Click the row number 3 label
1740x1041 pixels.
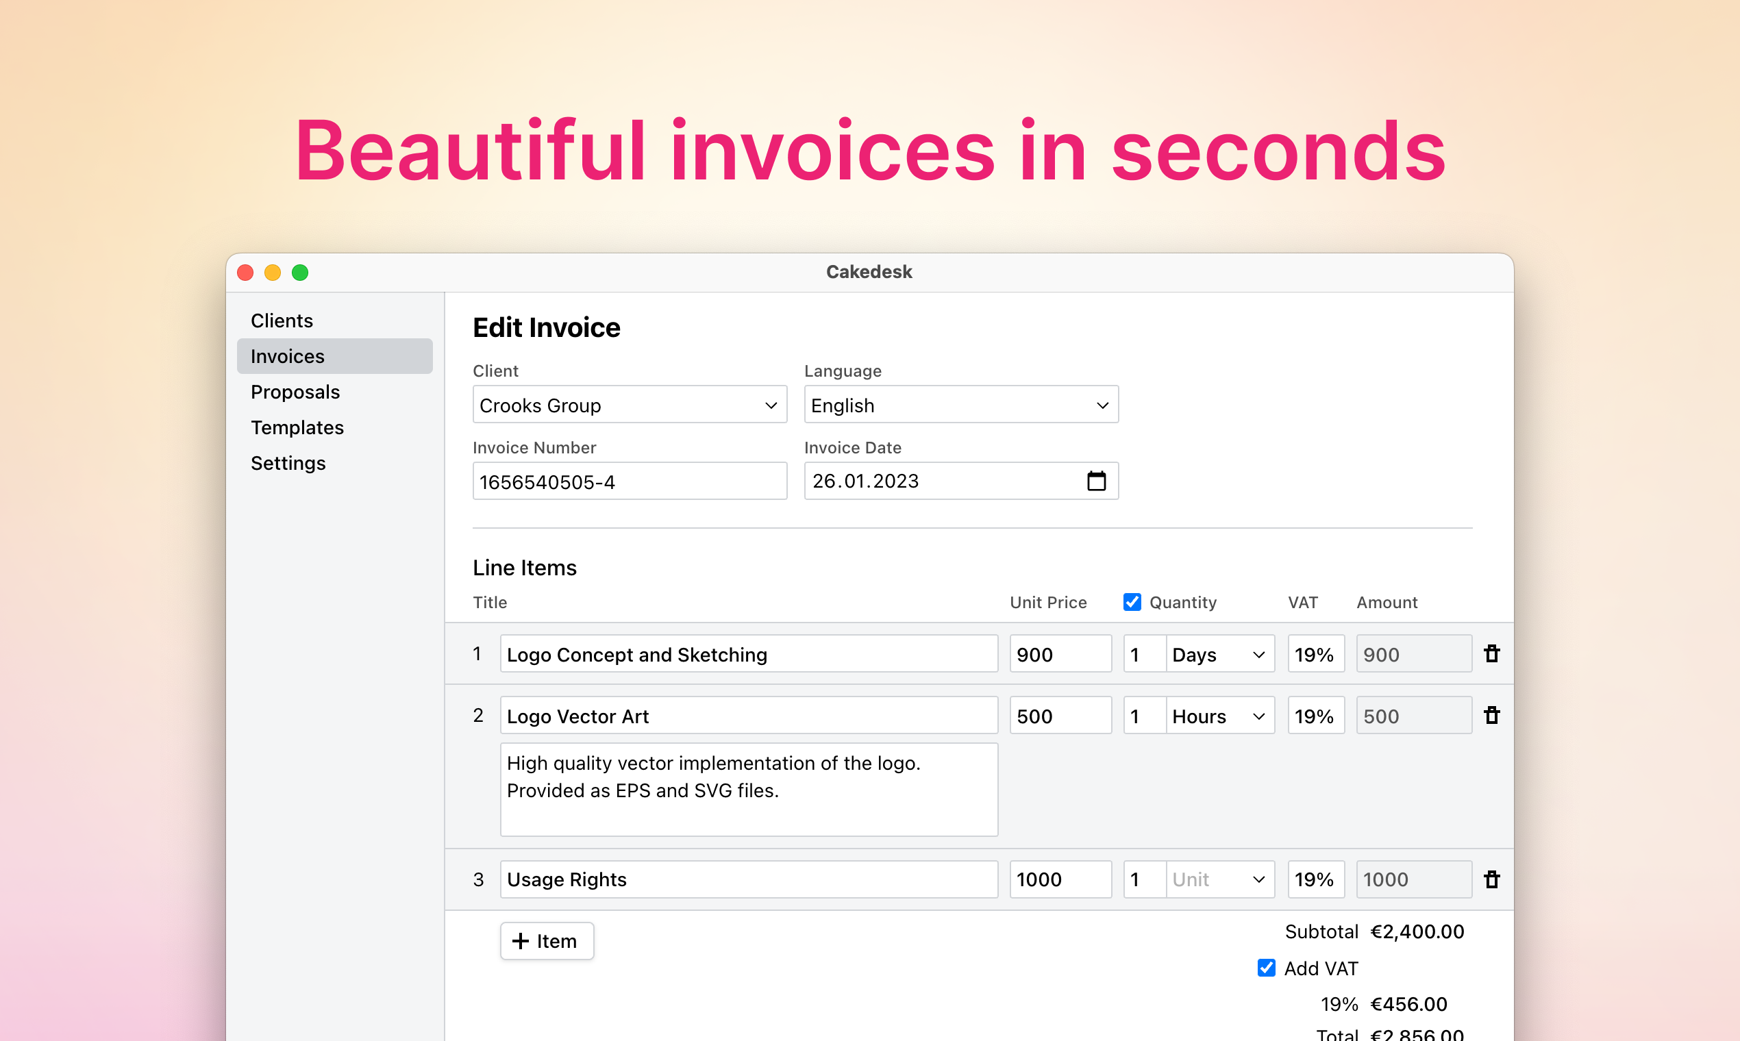point(477,879)
